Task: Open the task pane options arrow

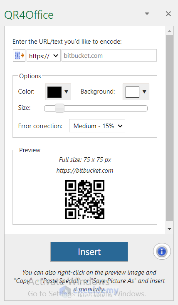Action: (147, 14)
